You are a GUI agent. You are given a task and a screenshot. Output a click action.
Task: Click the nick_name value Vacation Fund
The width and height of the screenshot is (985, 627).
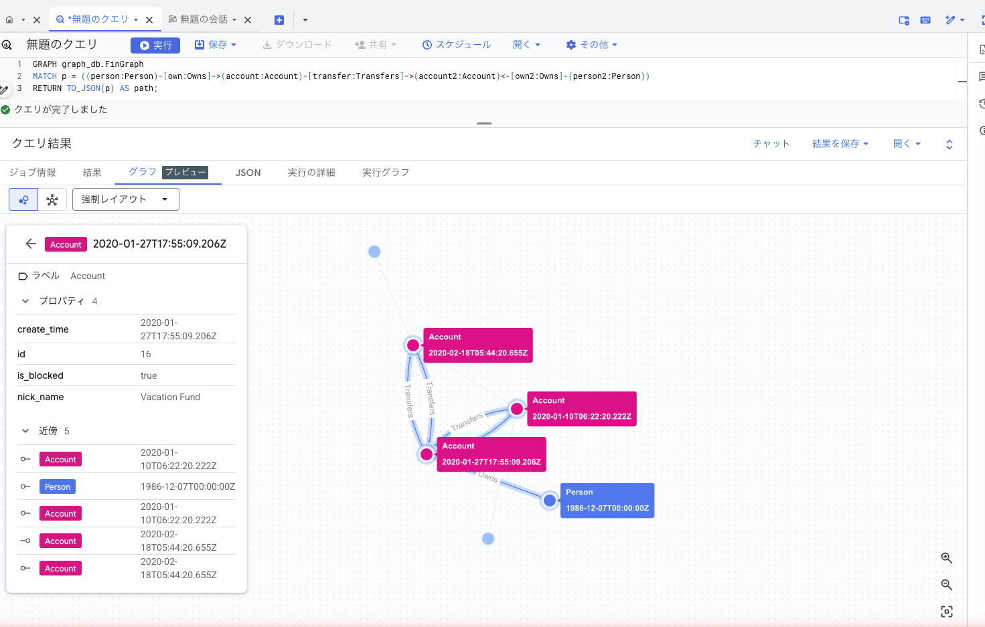(x=170, y=397)
